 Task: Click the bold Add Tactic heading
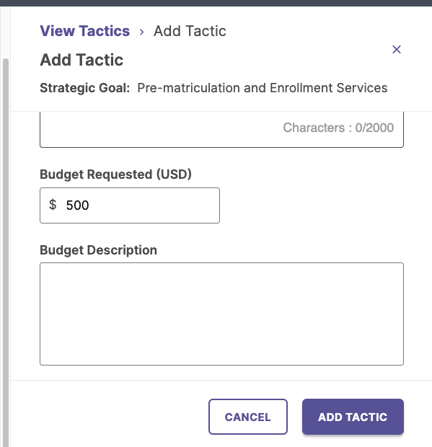pyautogui.click(x=81, y=60)
